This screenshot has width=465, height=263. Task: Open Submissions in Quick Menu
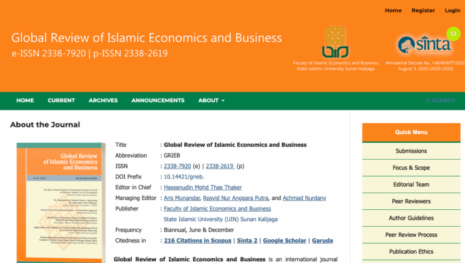pyautogui.click(x=411, y=151)
